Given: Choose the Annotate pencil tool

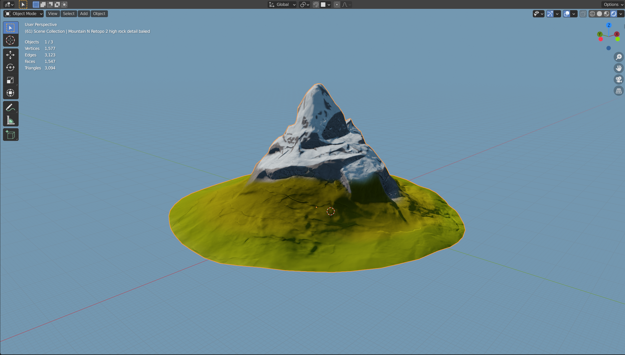Looking at the screenshot, I should [10, 108].
